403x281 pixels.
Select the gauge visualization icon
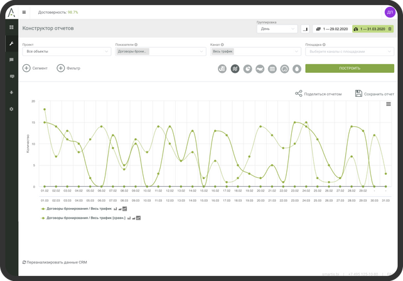coord(284,69)
